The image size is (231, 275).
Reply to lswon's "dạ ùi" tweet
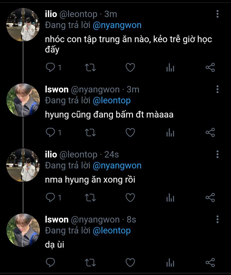50,262
